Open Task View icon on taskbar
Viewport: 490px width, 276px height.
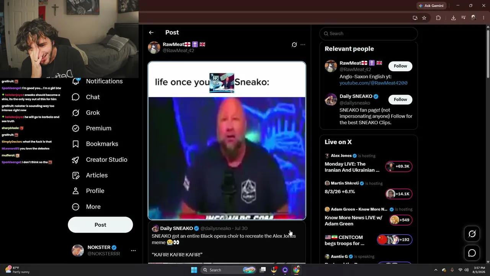pyautogui.click(x=263, y=270)
